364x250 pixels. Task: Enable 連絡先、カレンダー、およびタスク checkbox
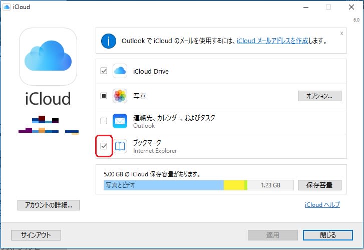click(x=104, y=121)
